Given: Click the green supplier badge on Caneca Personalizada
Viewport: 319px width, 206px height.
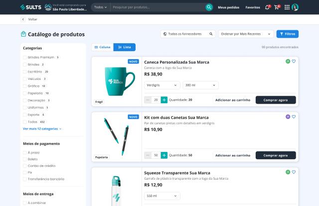Looking at the screenshot, I should click(x=288, y=61).
